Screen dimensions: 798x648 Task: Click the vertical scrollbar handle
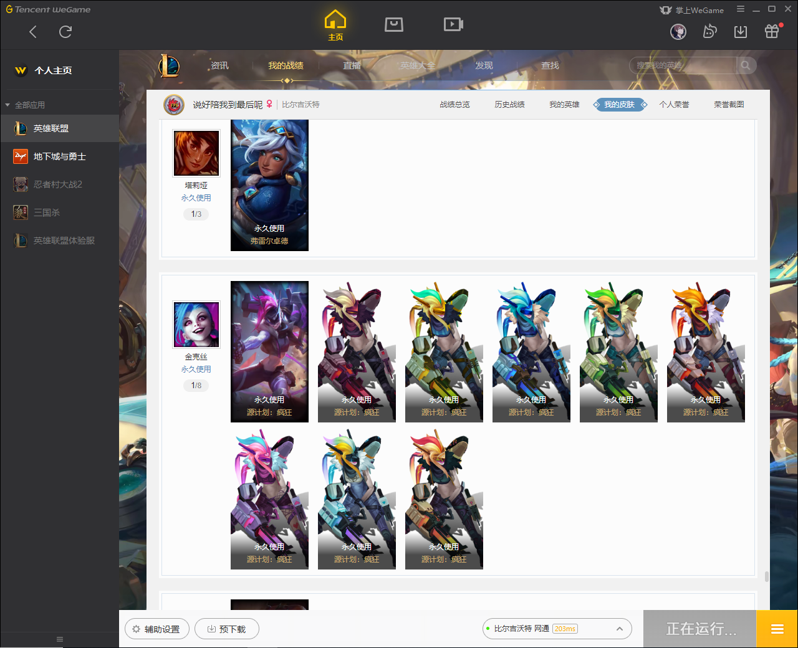[766, 576]
